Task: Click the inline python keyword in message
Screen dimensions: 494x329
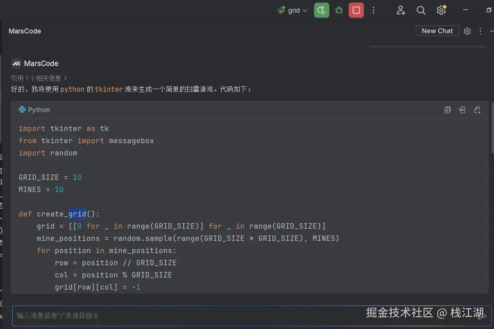Action: (x=72, y=89)
